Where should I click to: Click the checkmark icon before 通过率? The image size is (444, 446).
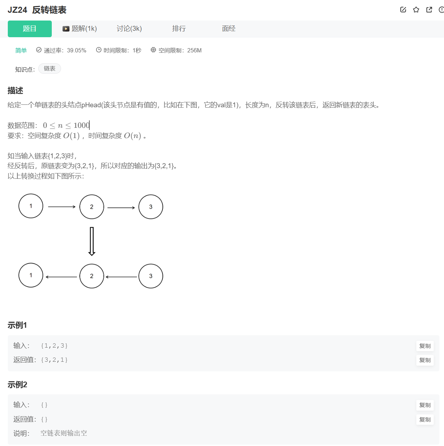[x=39, y=50]
